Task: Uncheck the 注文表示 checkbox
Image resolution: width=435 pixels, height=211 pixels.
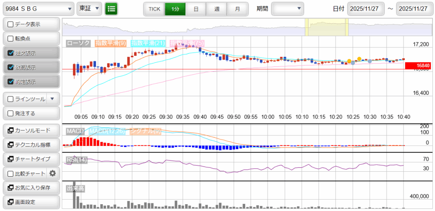Action: 11,53
